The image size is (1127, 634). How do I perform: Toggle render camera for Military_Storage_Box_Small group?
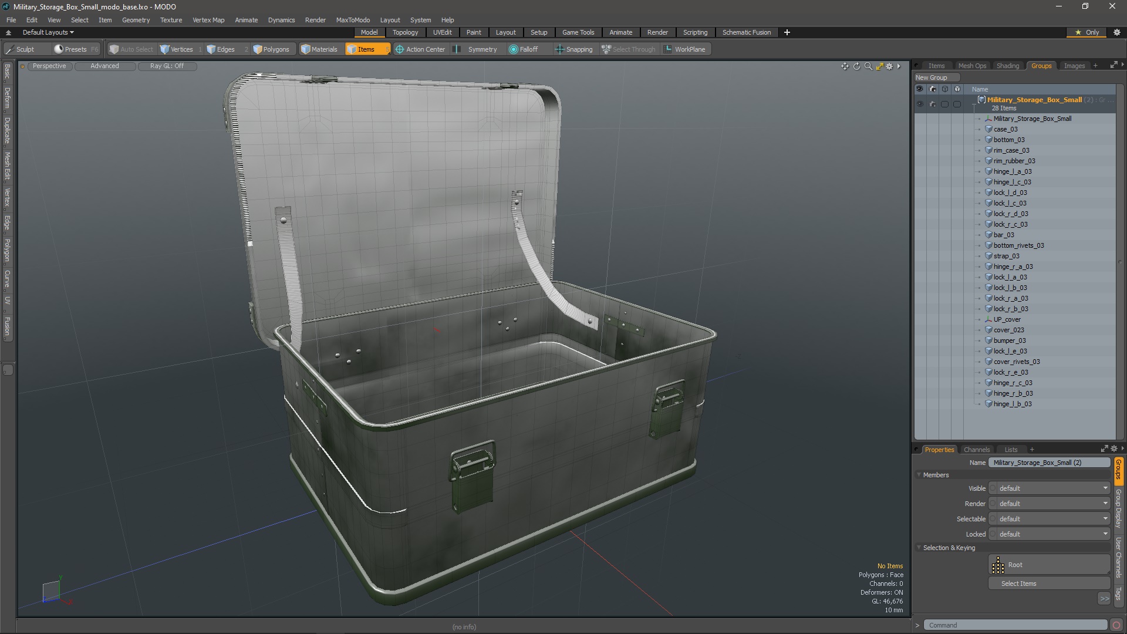click(932, 104)
